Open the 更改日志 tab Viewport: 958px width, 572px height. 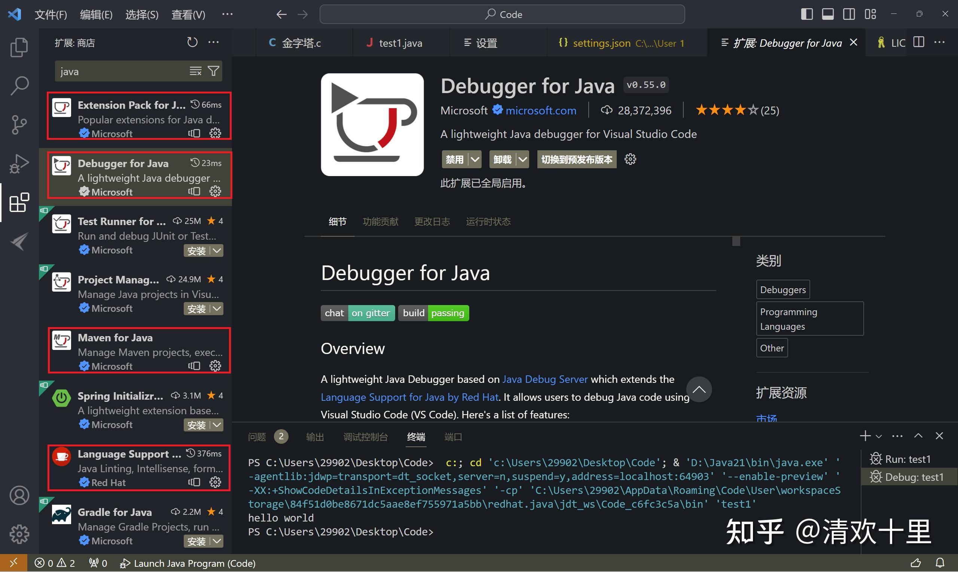[432, 222]
